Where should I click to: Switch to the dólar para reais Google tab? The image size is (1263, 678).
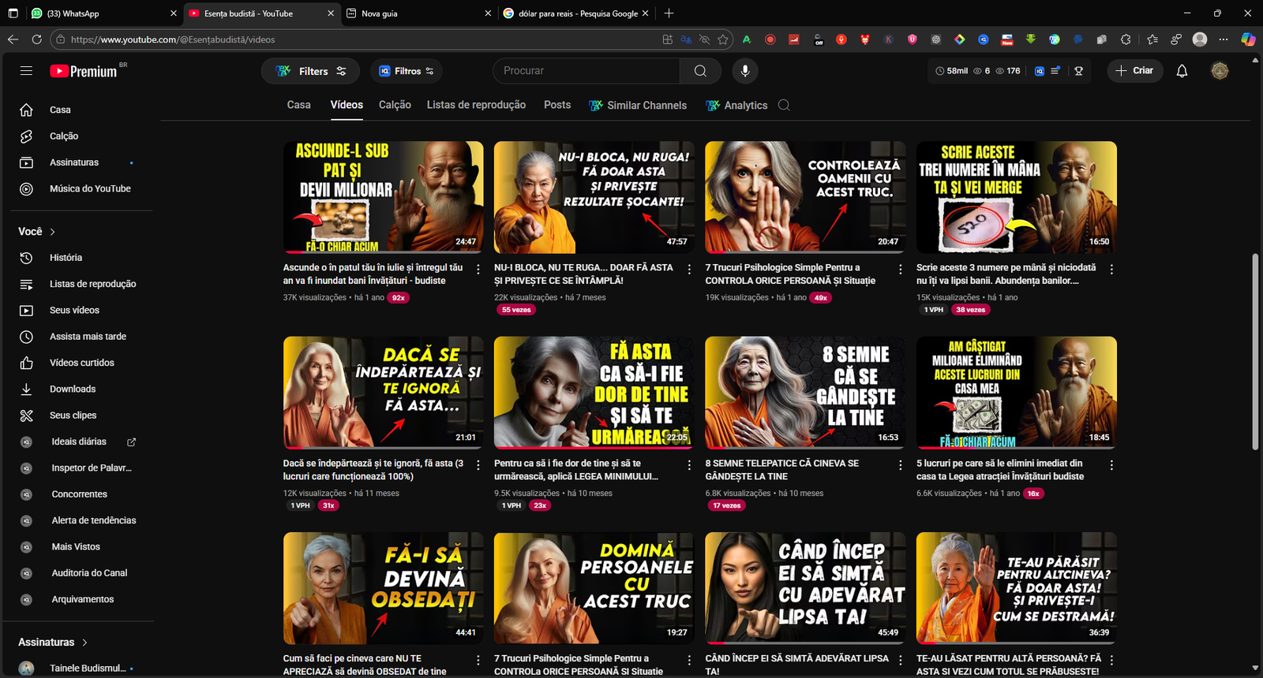(575, 13)
